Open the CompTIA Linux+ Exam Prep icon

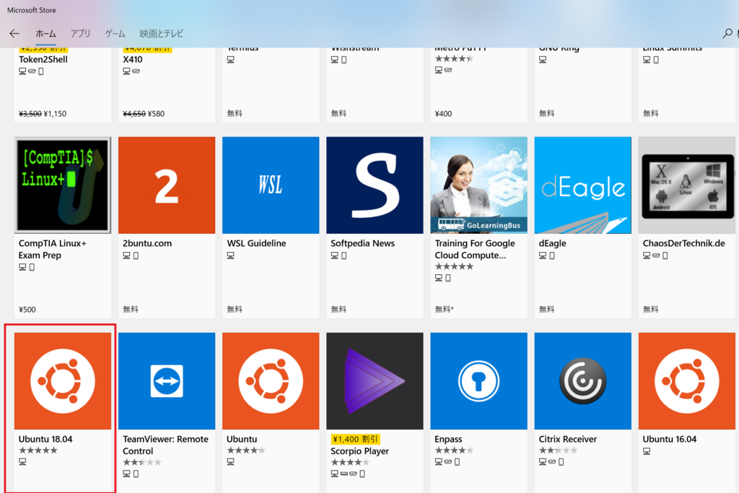point(63,186)
